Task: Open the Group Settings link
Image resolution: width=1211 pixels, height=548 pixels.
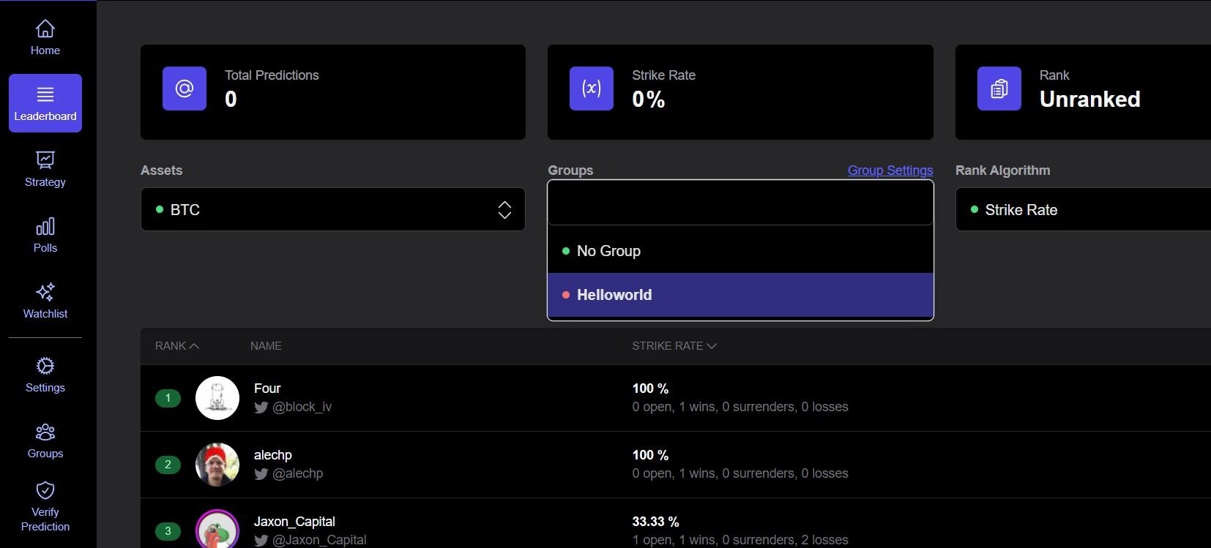Action: point(890,170)
